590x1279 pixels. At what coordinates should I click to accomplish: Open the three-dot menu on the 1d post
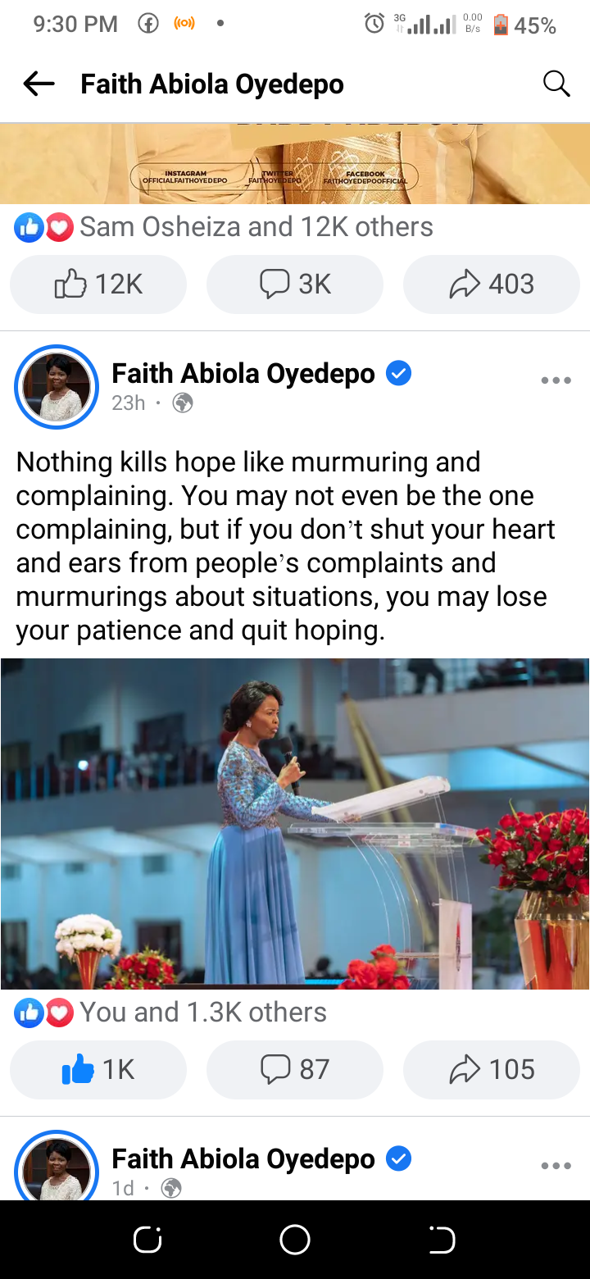pyautogui.click(x=556, y=1166)
